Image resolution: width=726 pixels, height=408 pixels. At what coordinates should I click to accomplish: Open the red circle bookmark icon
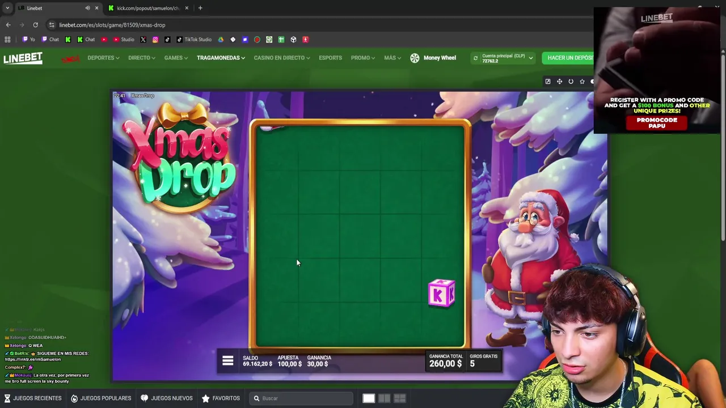tap(257, 40)
